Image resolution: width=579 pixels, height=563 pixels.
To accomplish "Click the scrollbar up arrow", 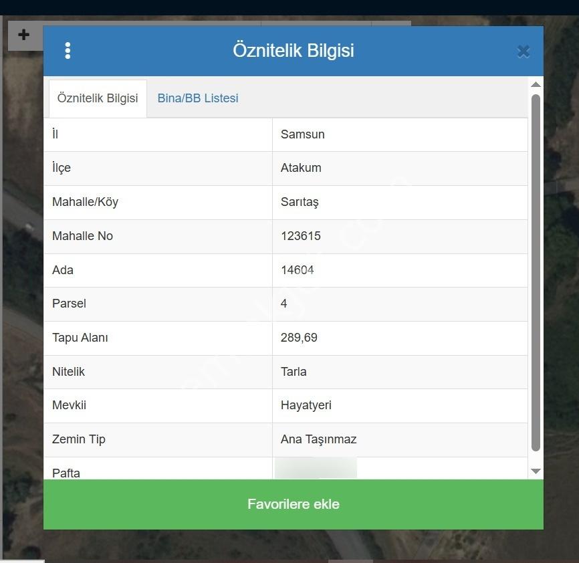I will coord(536,84).
